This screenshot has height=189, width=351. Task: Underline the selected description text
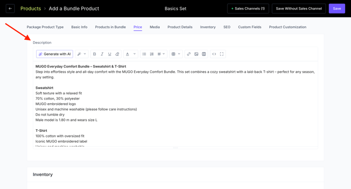pos(109,54)
